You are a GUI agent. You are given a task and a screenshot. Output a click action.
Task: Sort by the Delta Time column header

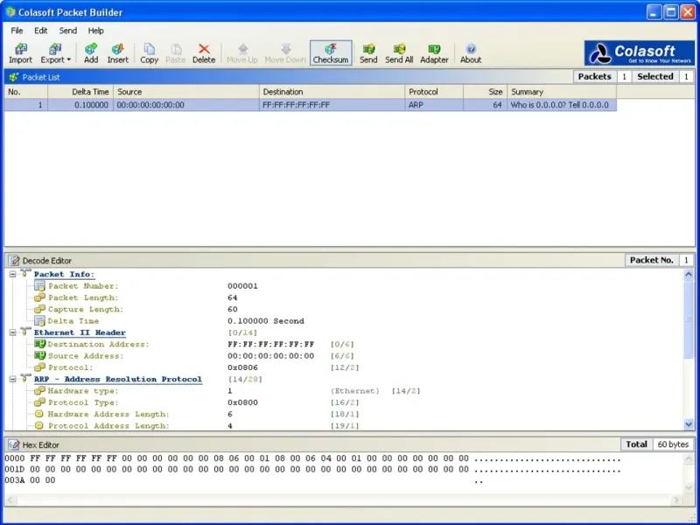point(80,92)
